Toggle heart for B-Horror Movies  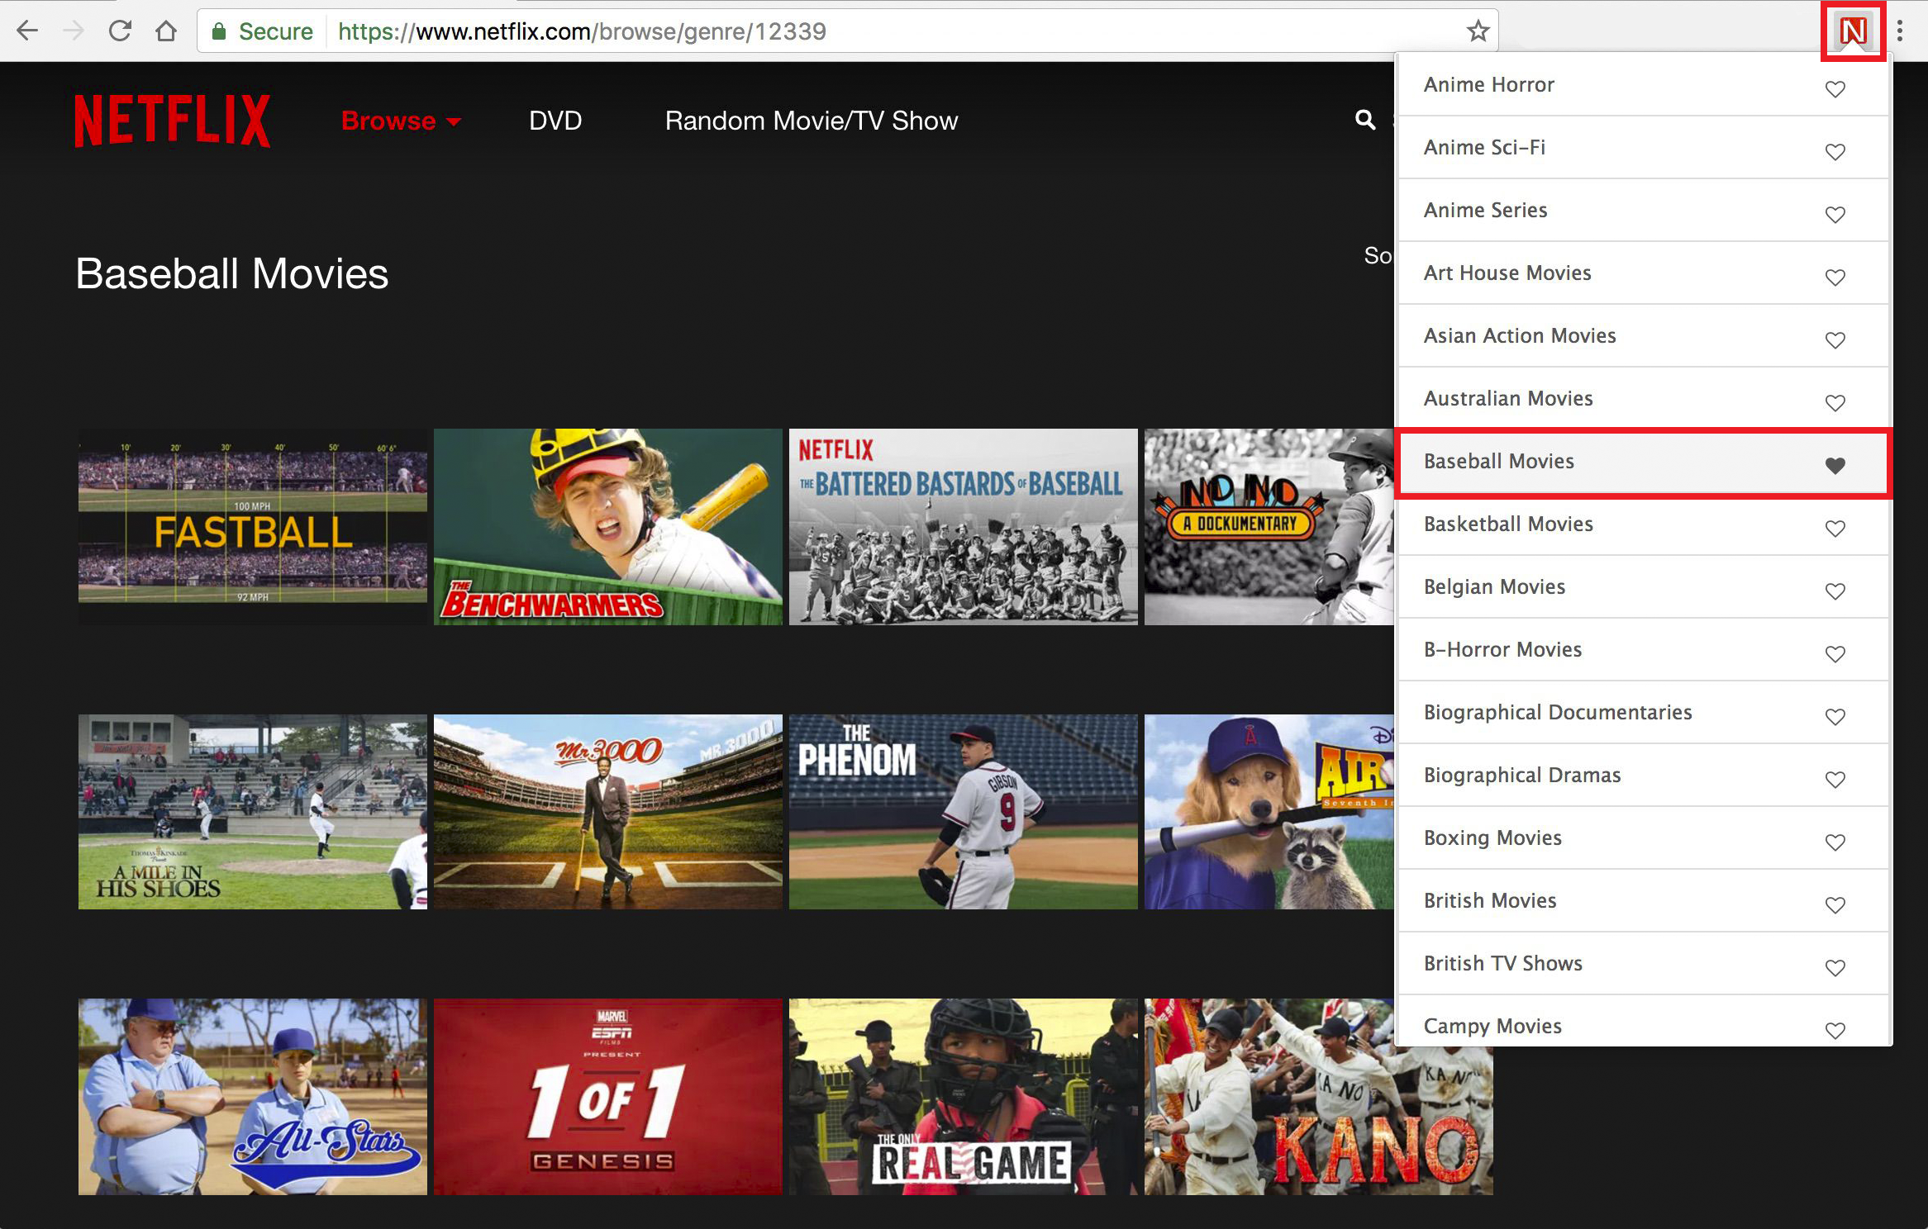coord(1835,653)
